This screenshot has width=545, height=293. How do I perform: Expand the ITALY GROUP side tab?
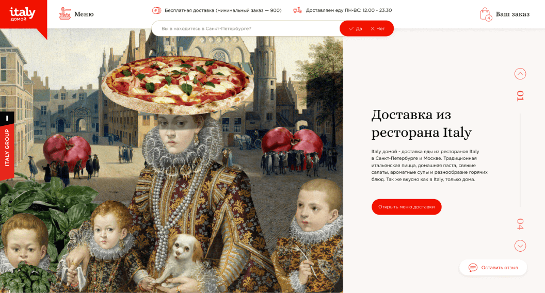7,146
